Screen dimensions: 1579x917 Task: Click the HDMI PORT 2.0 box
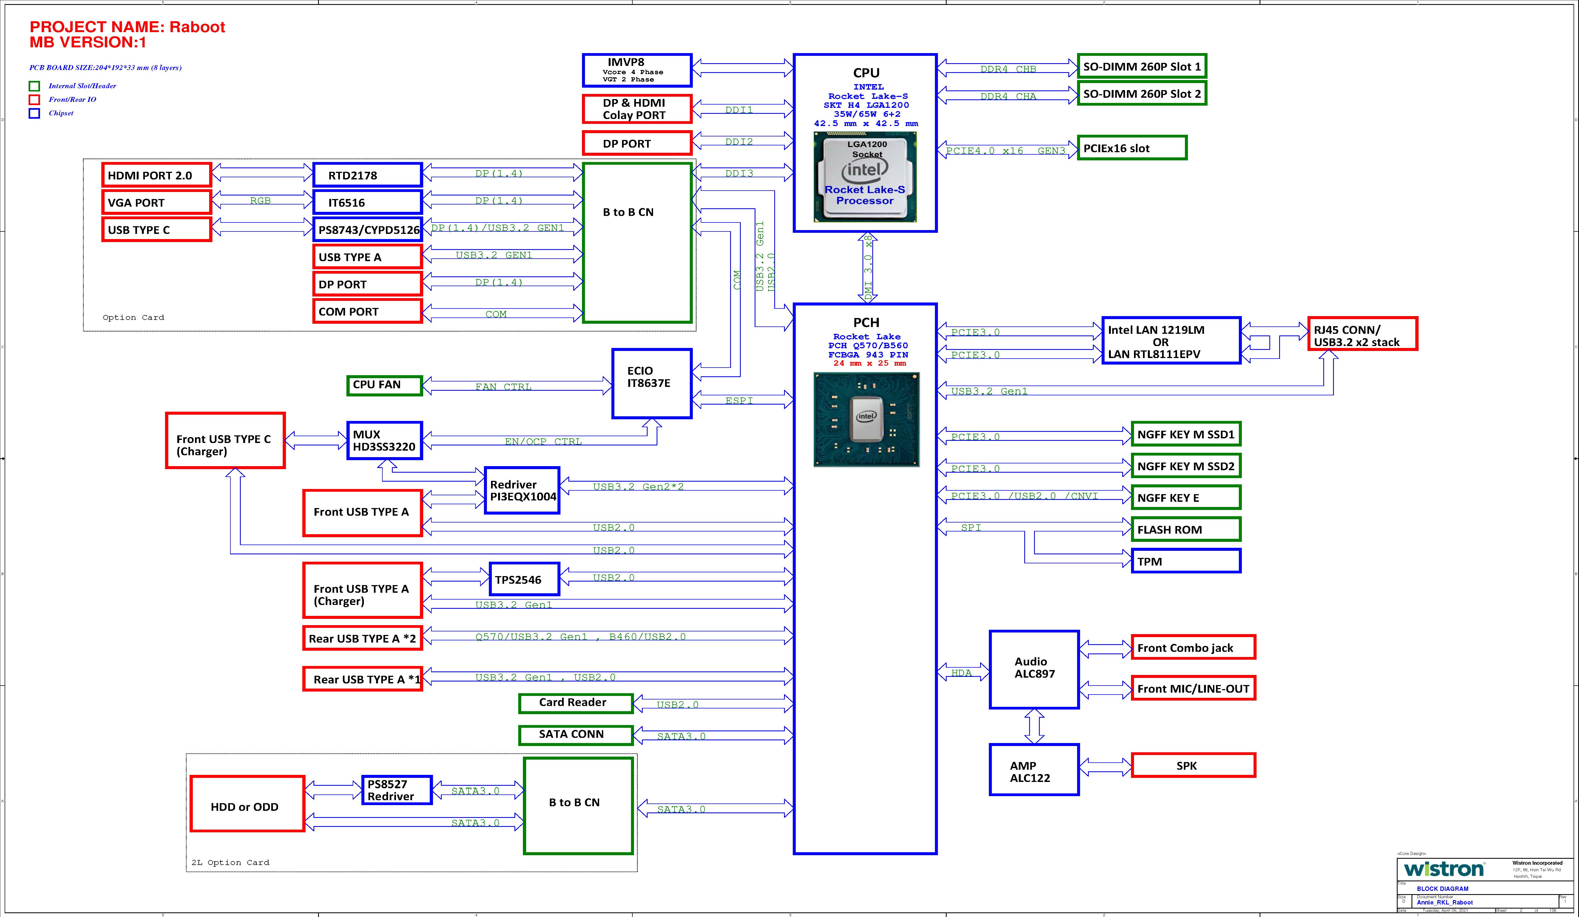coord(156,175)
